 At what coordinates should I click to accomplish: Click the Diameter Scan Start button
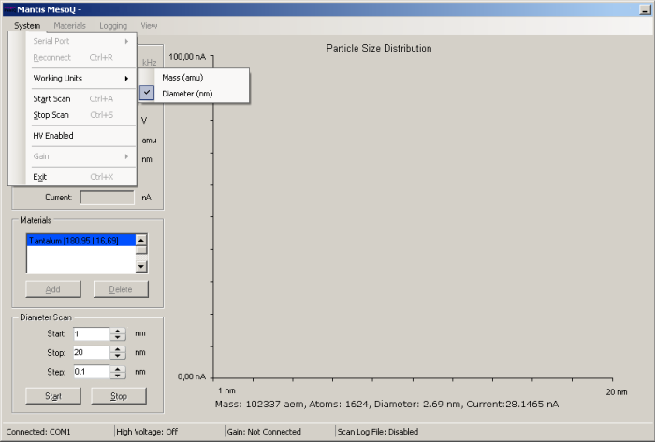[x=53, y=396]
